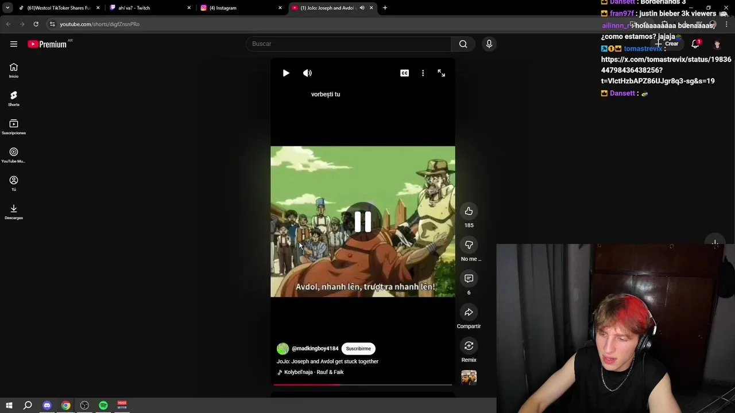Share the Short via Compartir
Screen dimensions: 735x413
[x=469, y=312]
